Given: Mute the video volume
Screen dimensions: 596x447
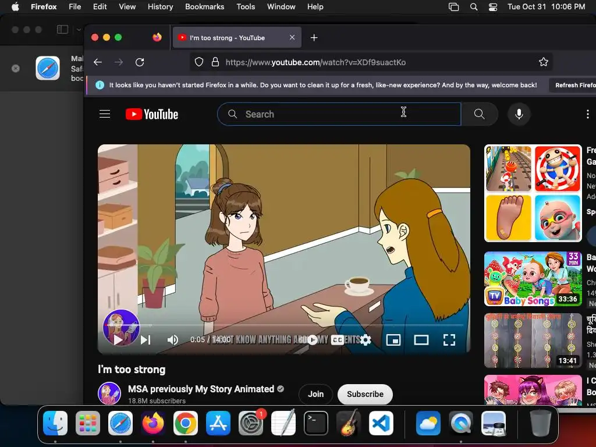Looking at the screenshot, I should tap(172, 339).
